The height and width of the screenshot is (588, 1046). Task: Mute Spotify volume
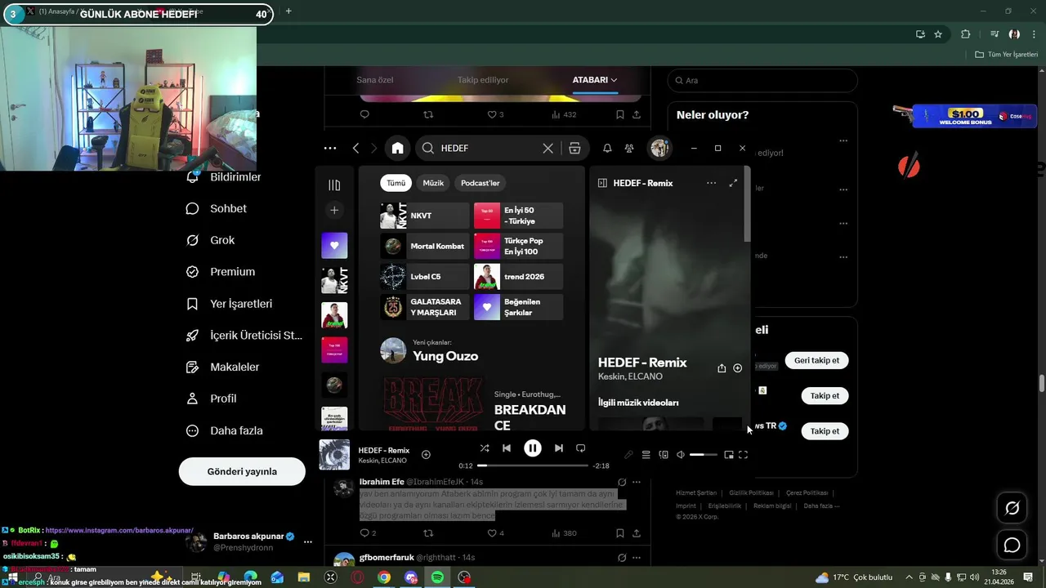(681, 455)
